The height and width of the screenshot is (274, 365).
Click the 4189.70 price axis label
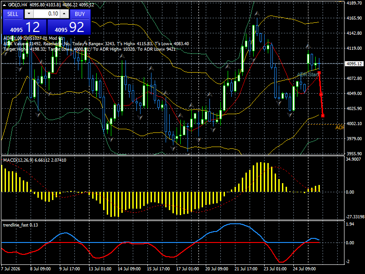click(x=354, y=3)
